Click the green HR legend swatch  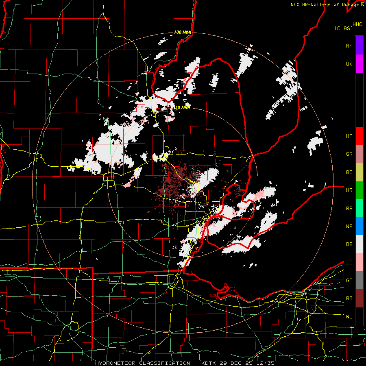(x=359, y=190)
